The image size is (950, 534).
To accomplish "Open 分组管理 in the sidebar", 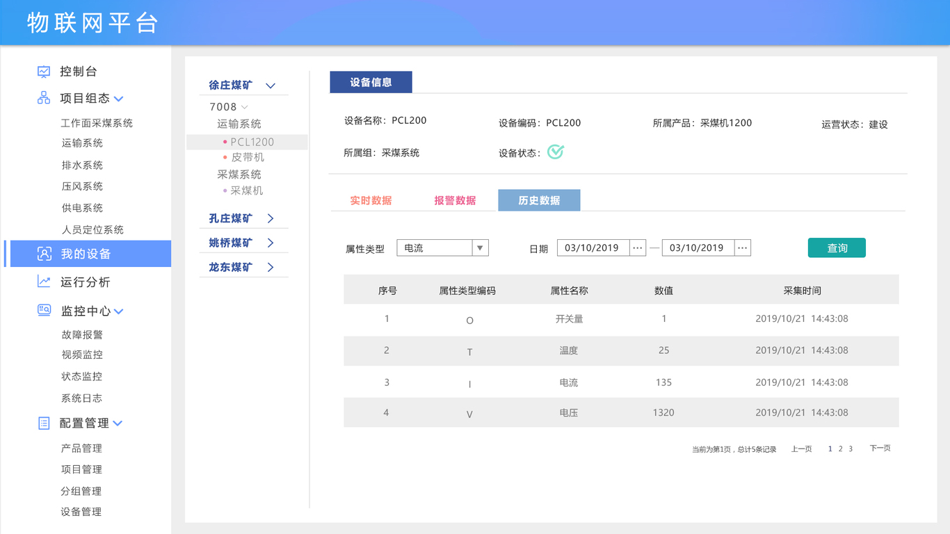I will coord(81,491).
